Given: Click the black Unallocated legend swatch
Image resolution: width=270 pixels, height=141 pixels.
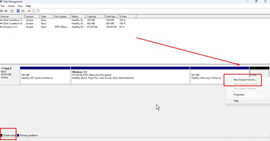Looking at the screenshot, I should (x=1, y=135).
